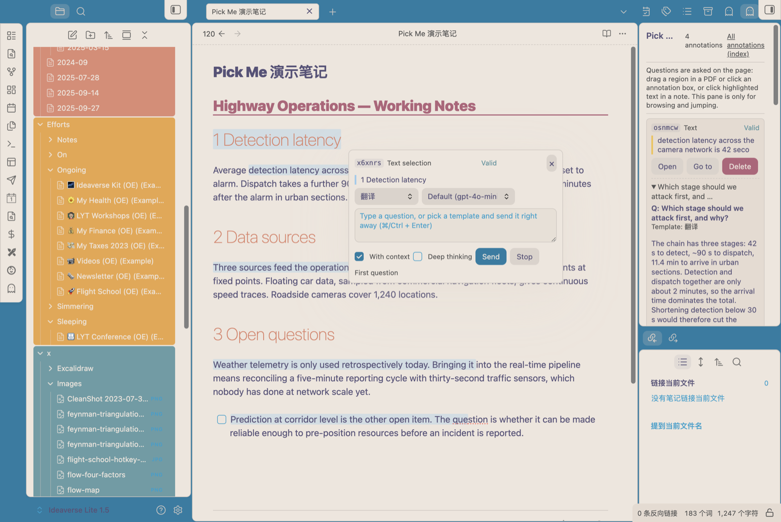Expand the Notes folder
This screenshot has width=781, height=522.
coord(50,140)
